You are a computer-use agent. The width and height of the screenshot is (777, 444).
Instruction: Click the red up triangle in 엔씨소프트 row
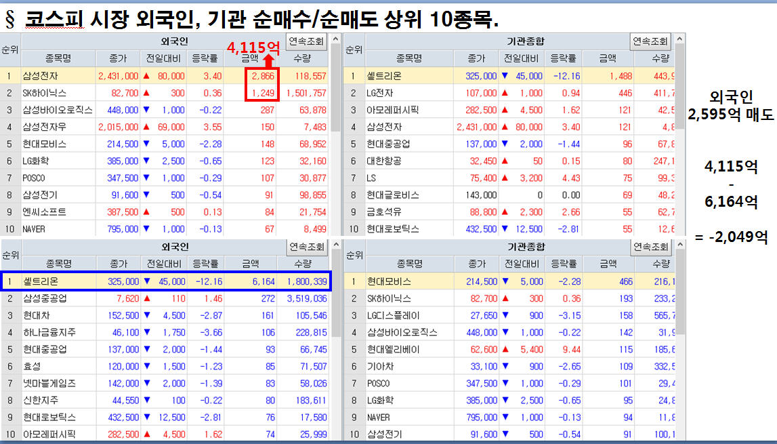(146, 211)
